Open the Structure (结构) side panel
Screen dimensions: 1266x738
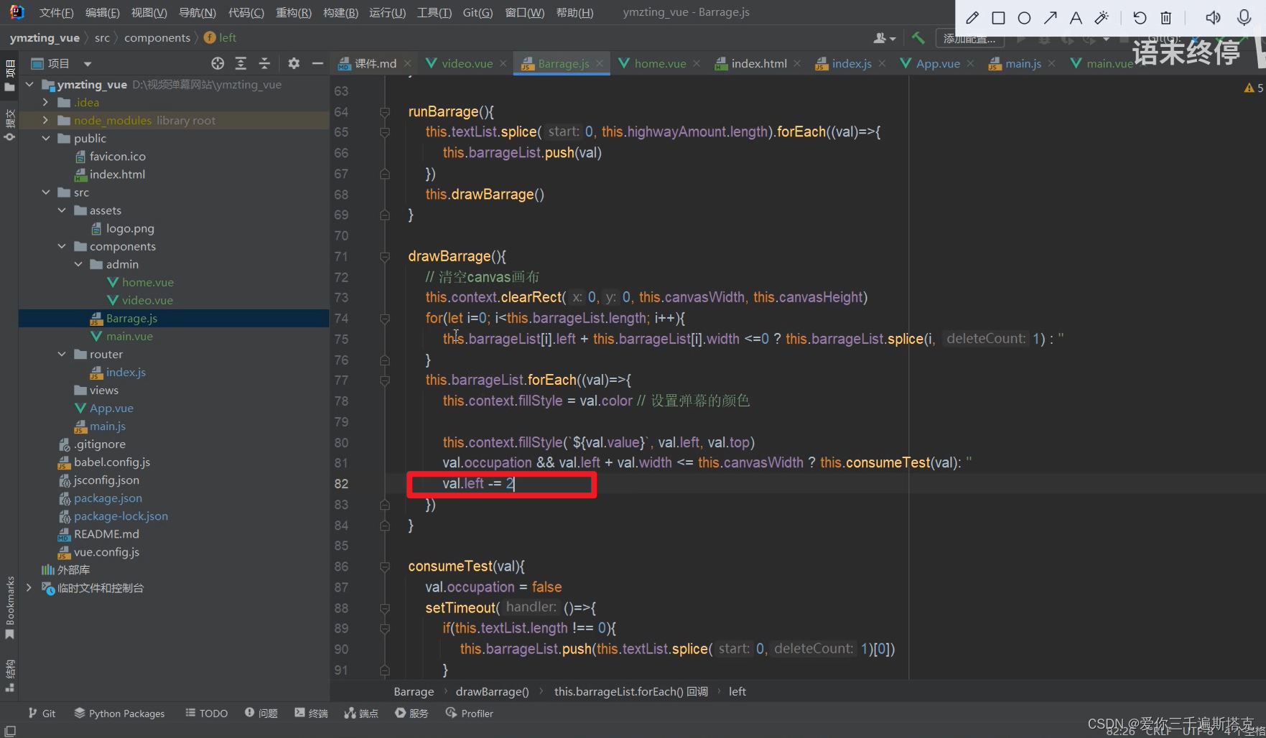coord(9,675)
